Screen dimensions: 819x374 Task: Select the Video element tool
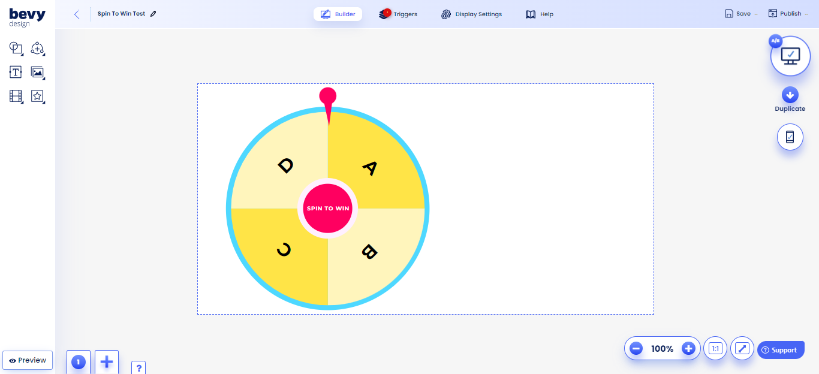coord(16,96)
